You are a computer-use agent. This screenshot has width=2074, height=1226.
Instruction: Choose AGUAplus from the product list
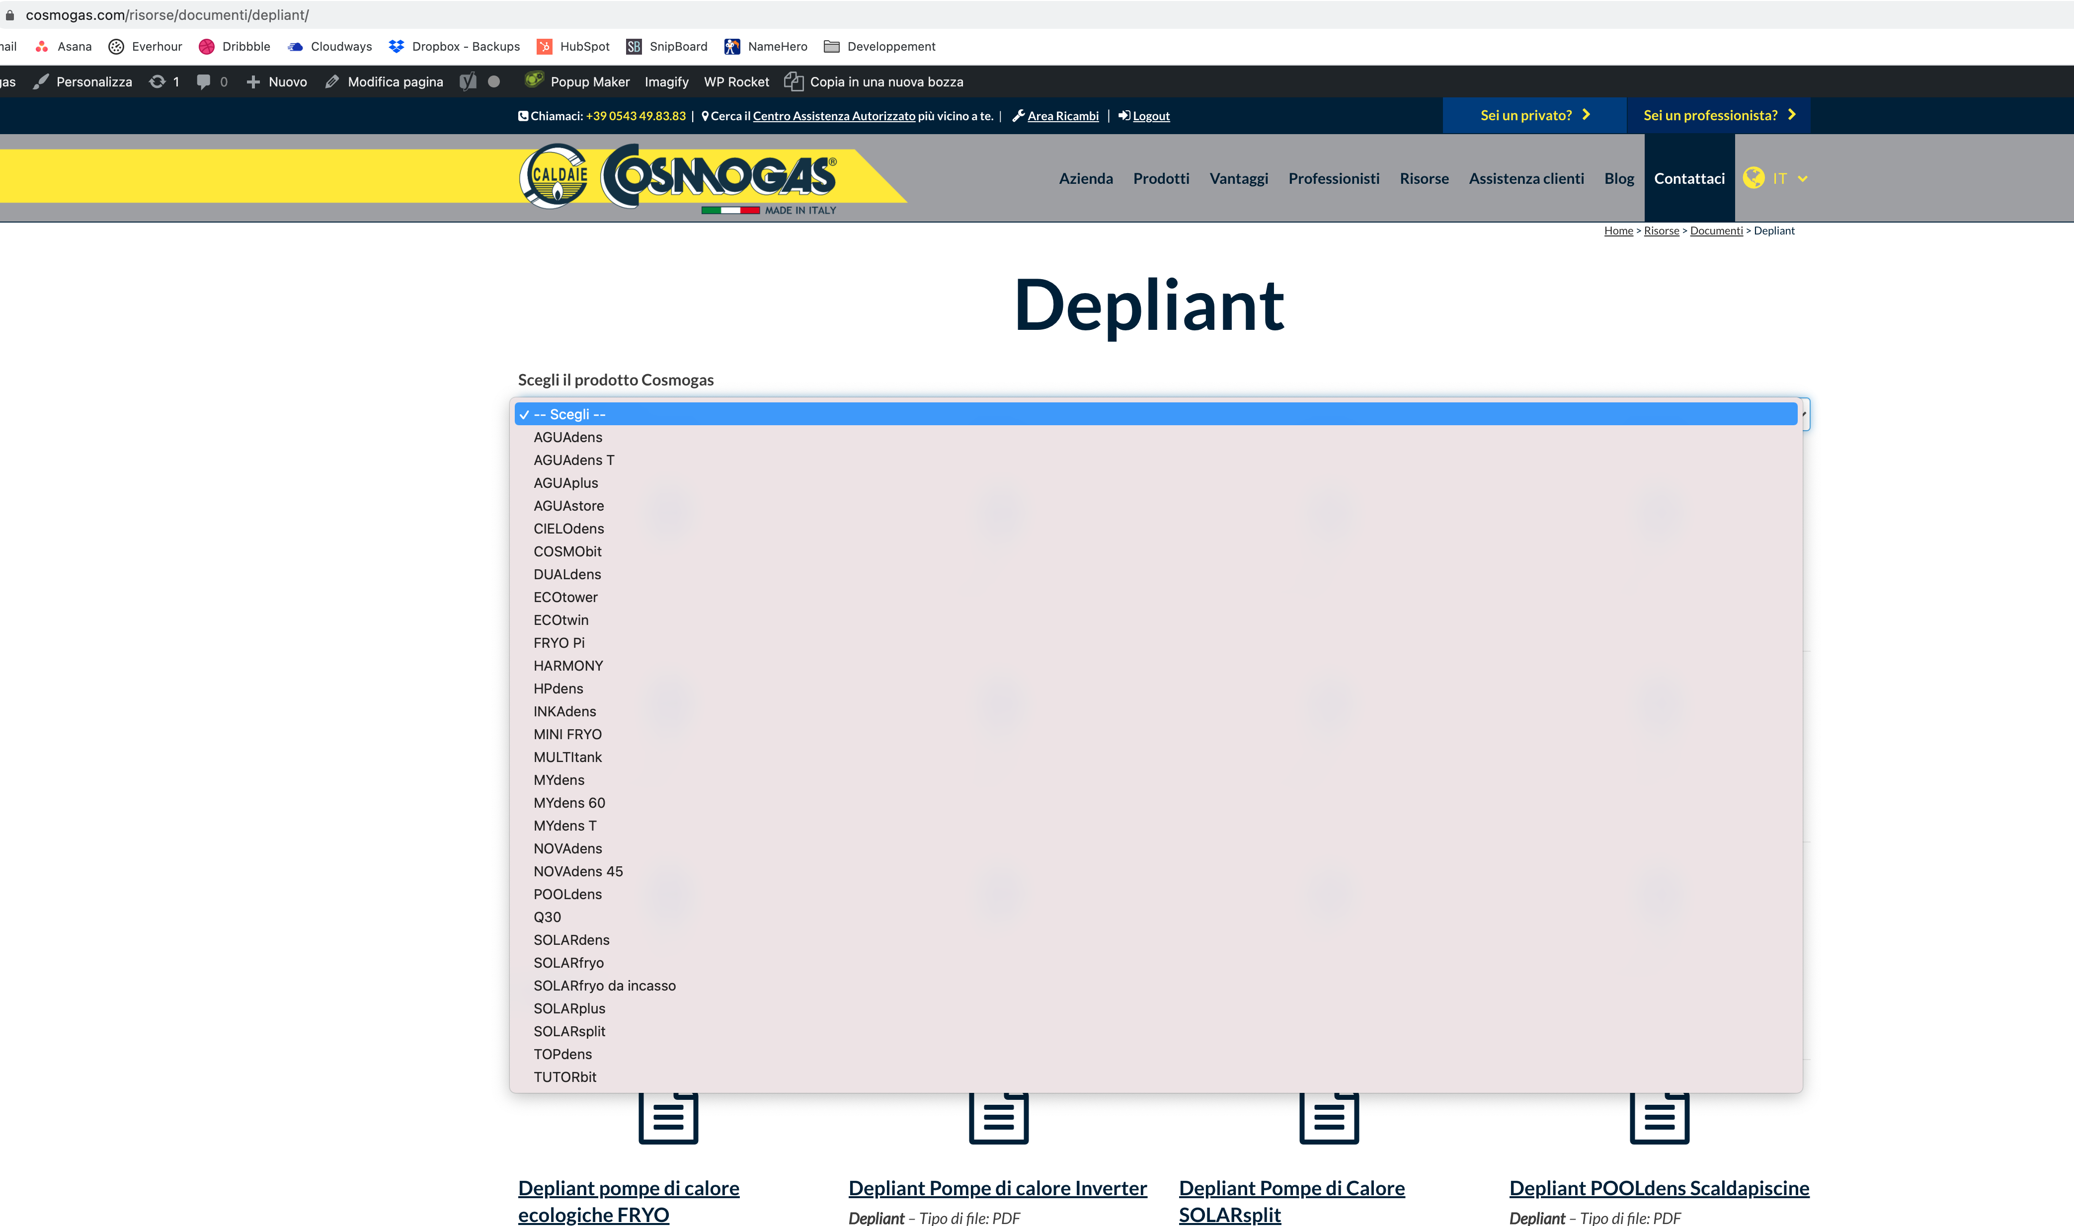(1155, 482)
